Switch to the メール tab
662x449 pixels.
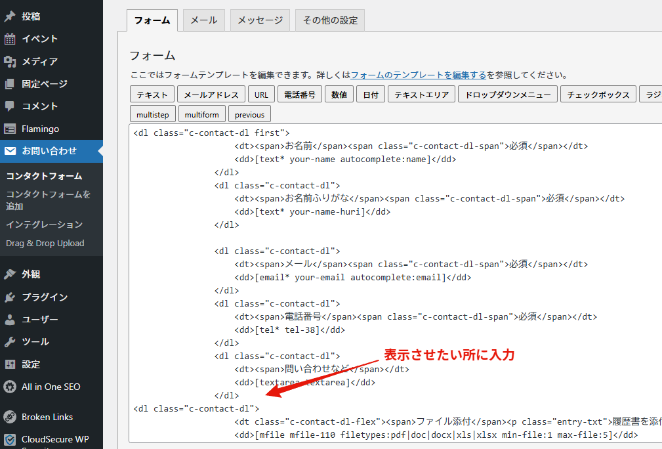204,20
